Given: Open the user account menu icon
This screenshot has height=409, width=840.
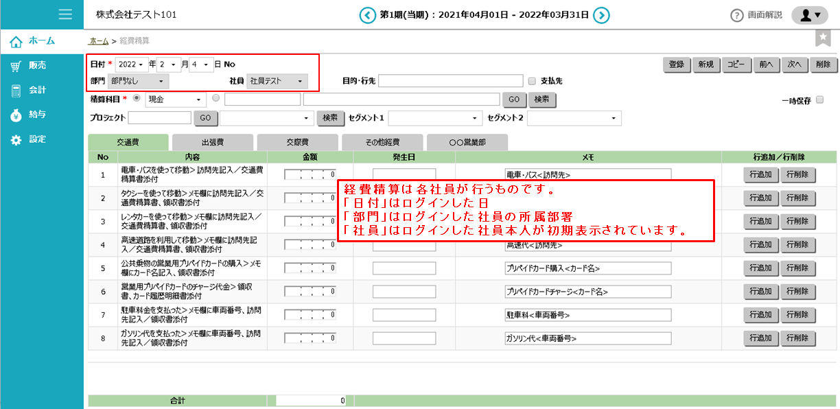Looking at the screenshot, I should coord(810,15).
